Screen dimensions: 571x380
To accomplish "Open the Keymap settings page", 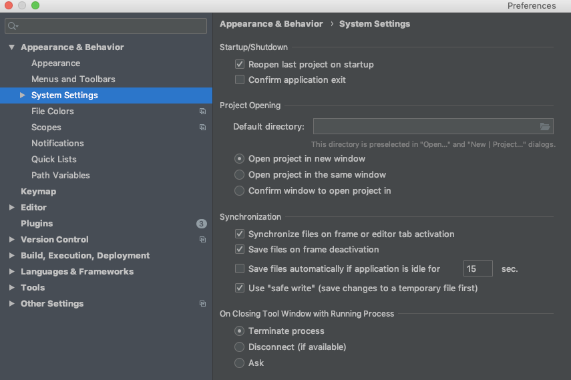I will coord(38,192).
